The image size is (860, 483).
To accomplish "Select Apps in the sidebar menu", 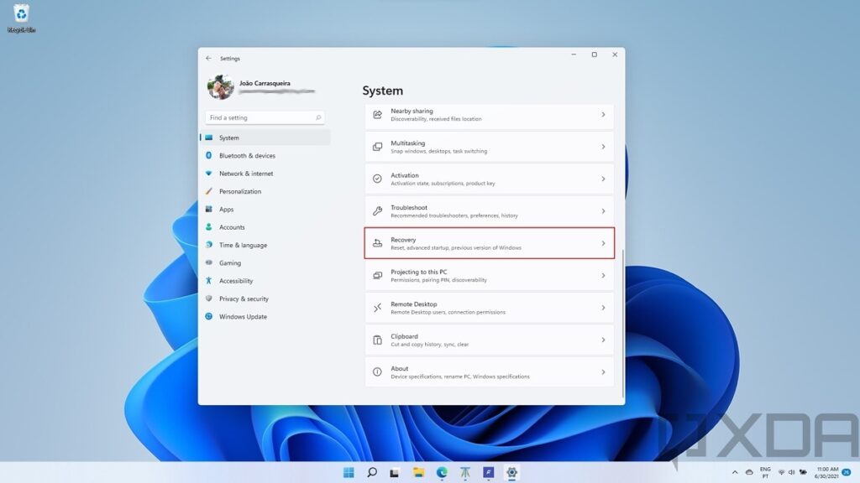I will 226,210.
